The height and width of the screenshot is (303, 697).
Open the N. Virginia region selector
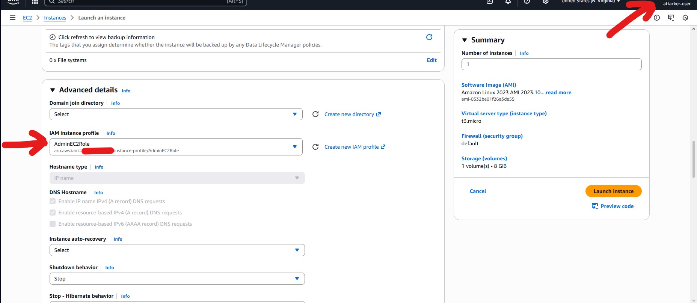pos(590,2)
